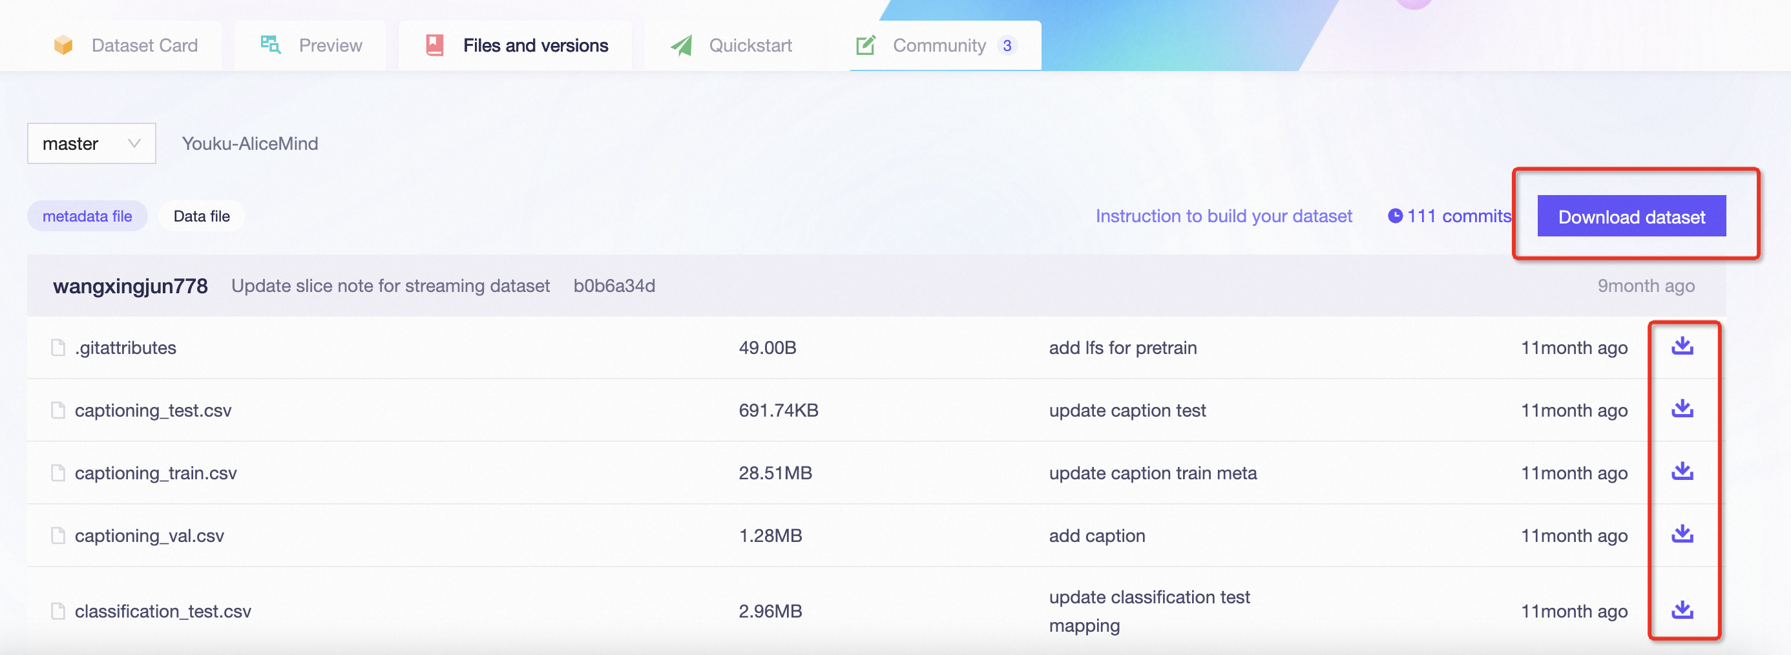The image size is (1791, 655).
Task: Click the clock icon beside 111 commits
Action: point(1395,216)
